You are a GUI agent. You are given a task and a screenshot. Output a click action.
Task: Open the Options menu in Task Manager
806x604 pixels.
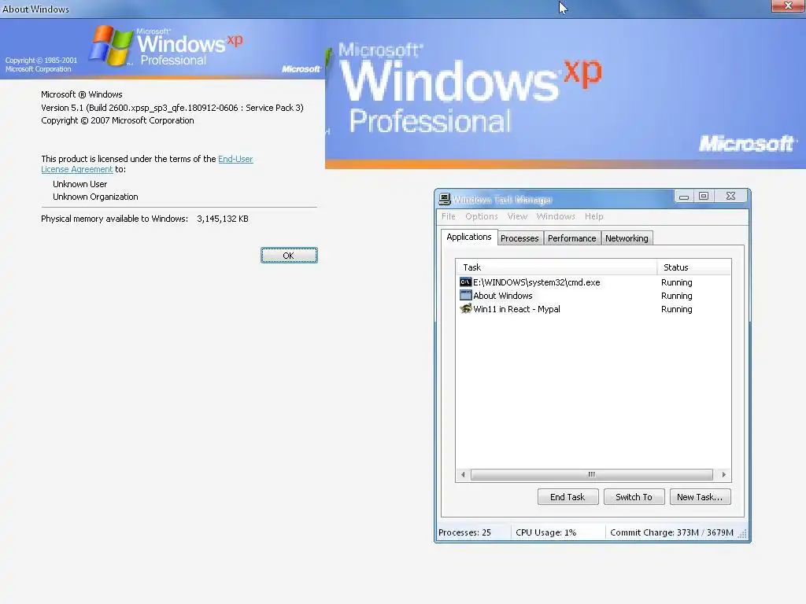[x=482, y=216]
